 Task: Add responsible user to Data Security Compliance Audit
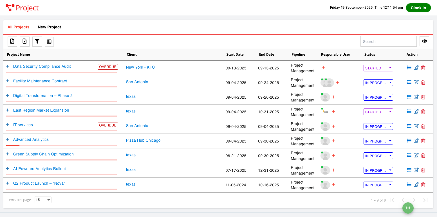(x=324, y=68)
